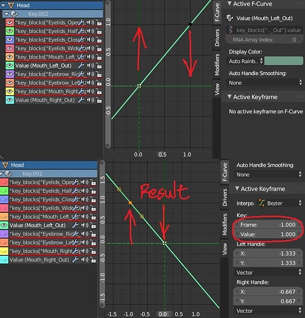Viewport: 305px width, 318px height.
Task: Hide the upper Eyelids_Ope channel with its eye toggle
Action: [x=10, y=22]
